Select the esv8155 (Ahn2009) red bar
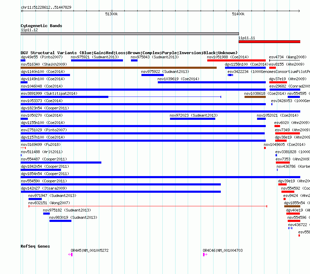The height and width of the screenshot is (274, 310). pos(272,68)
